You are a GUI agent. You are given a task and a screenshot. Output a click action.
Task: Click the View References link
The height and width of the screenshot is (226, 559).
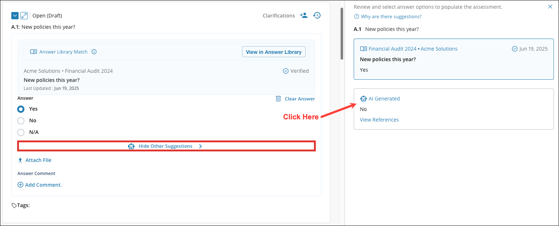[x=379, y=119]
